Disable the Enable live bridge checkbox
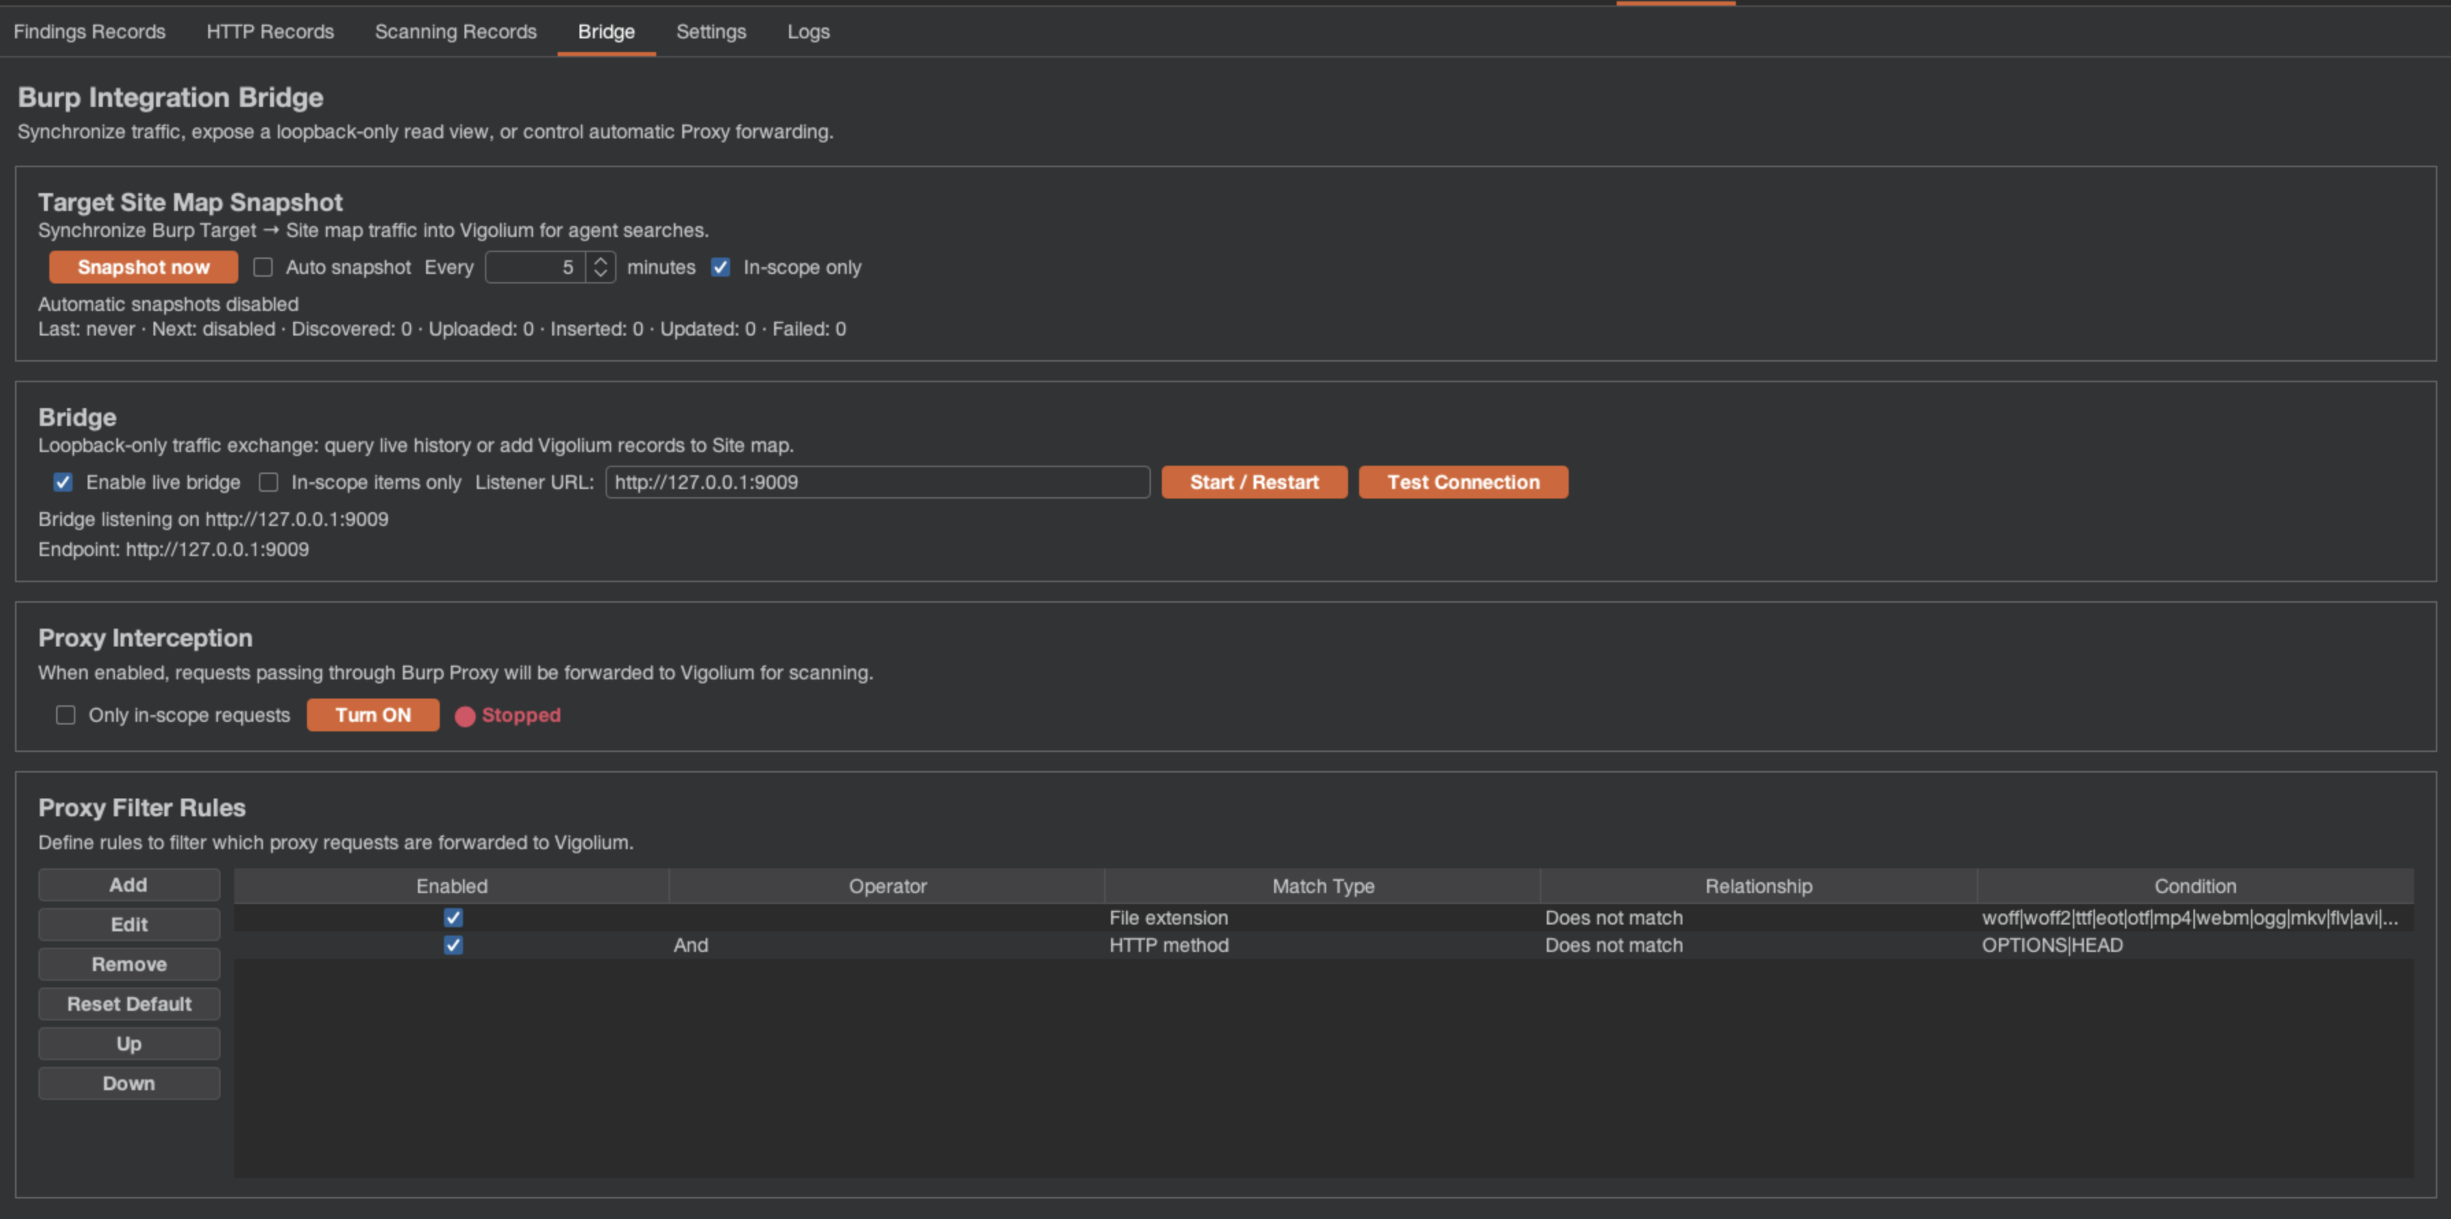 coord(63,482)
